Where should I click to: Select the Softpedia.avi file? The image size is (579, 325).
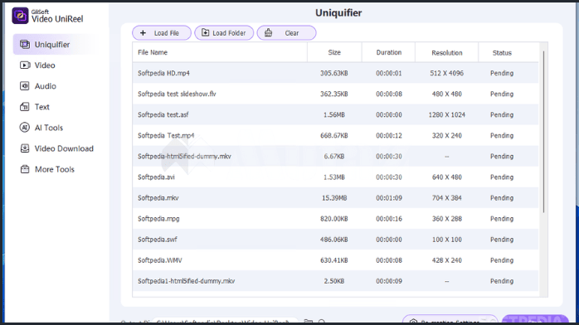point(335,177)
